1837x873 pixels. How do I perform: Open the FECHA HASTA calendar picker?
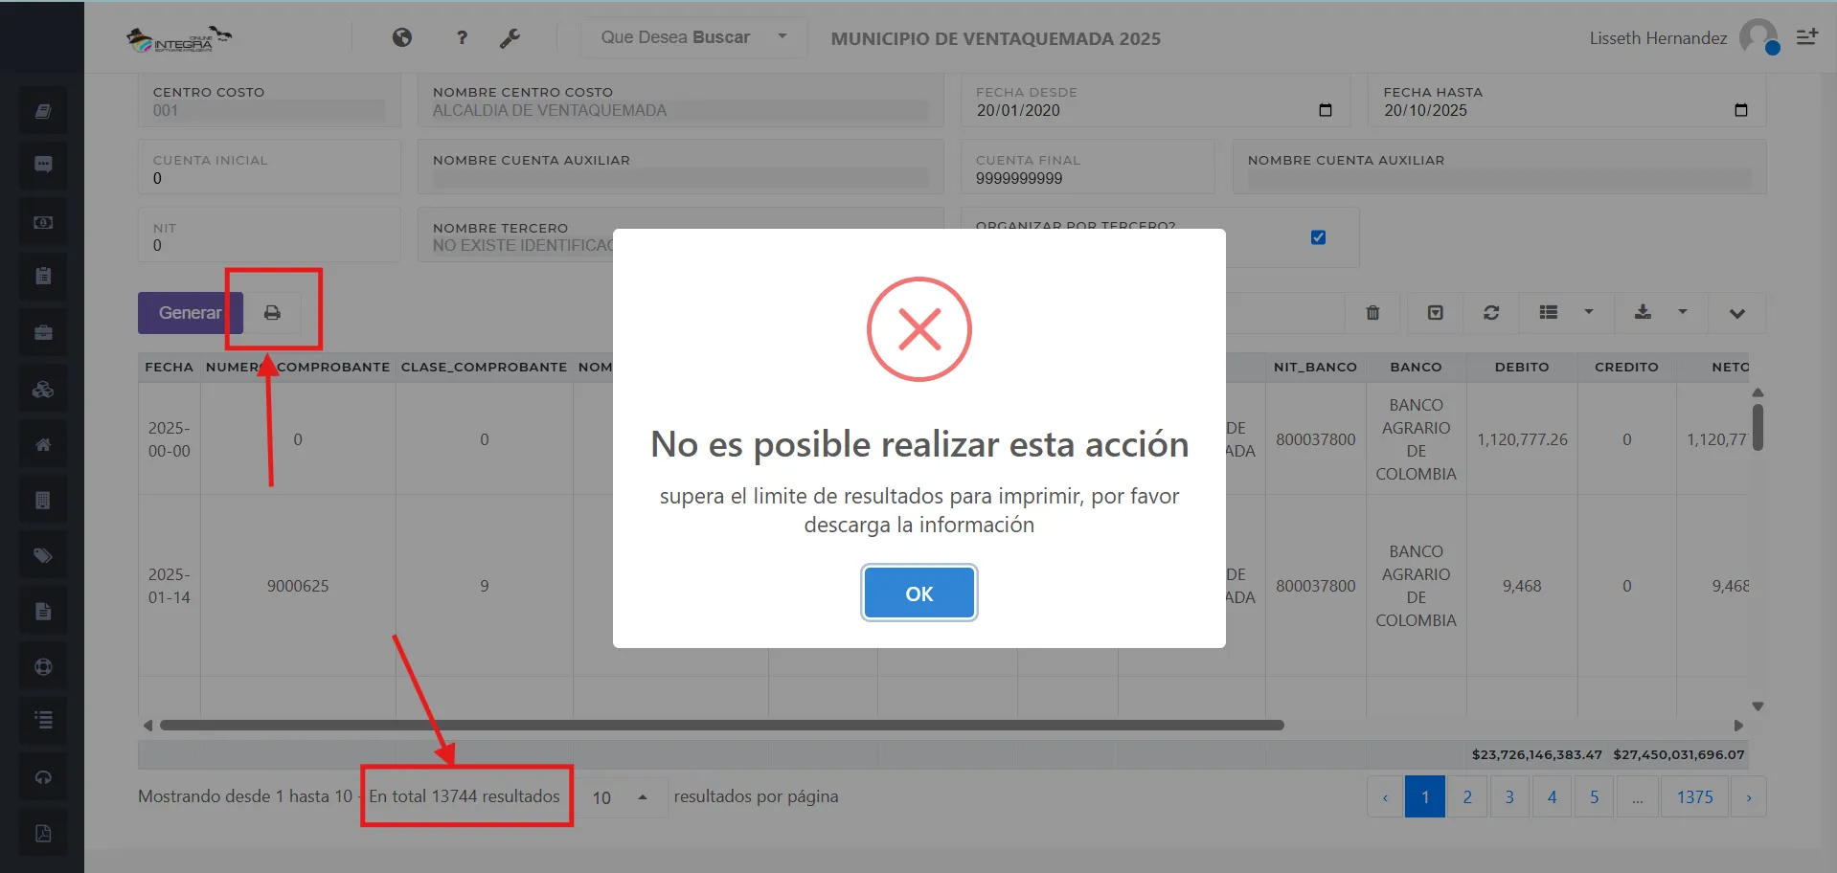click(x=1740, y=110)
